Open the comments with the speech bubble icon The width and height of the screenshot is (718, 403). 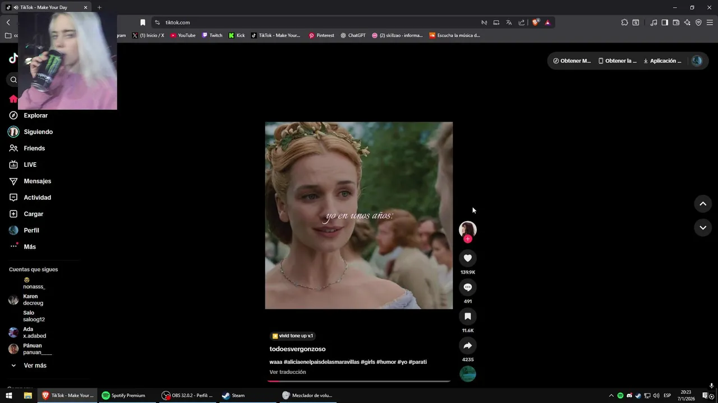pyautogui.click(x=468, y=287)
